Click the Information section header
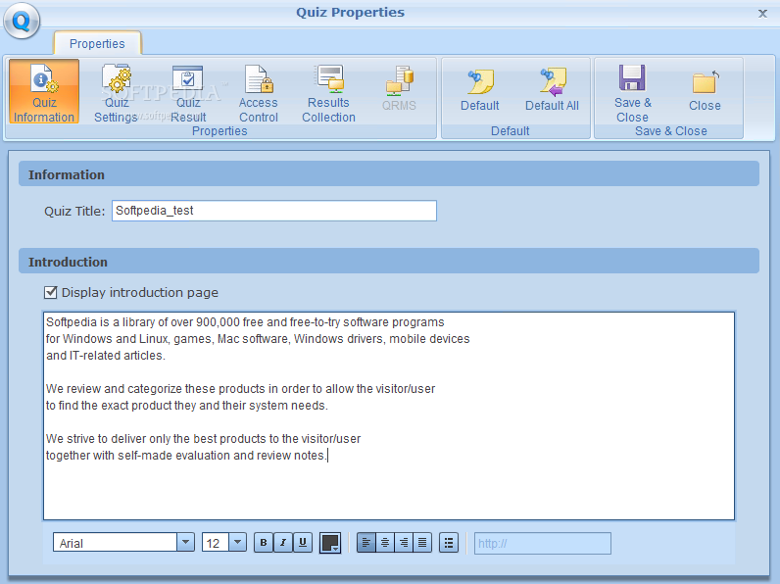 pyautogui.click(x=388, y=174)
